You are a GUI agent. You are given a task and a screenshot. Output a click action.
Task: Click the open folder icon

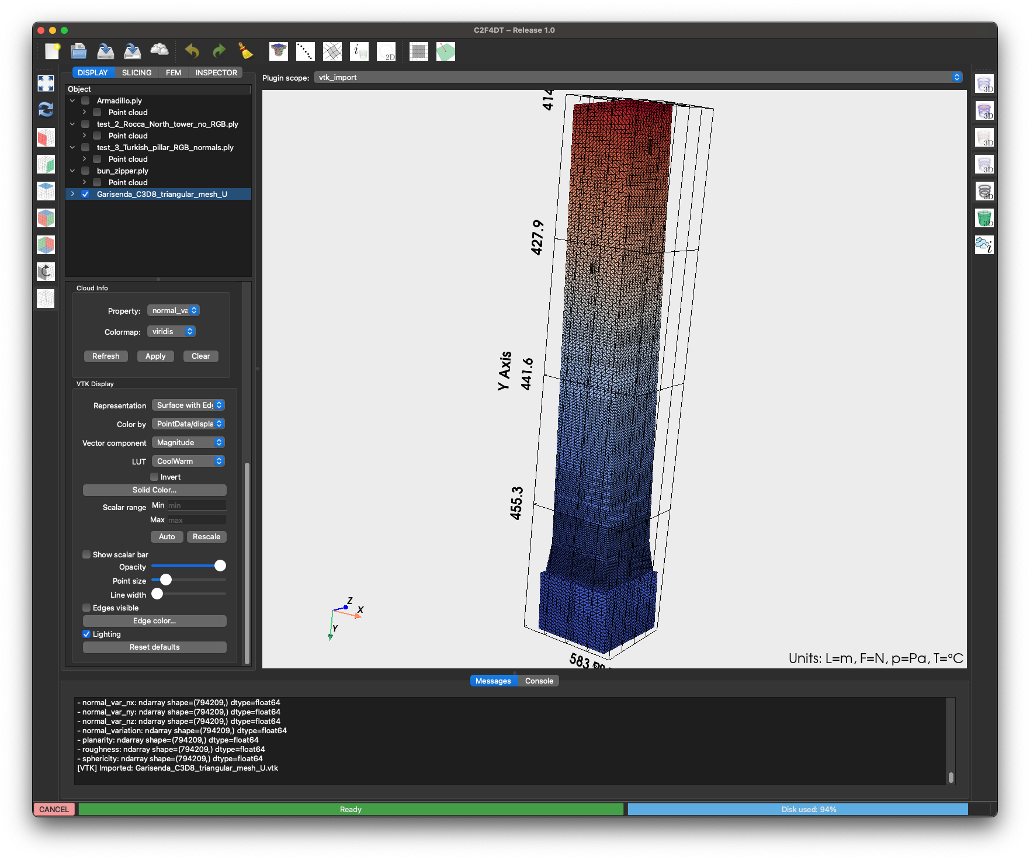click(78, 51)
